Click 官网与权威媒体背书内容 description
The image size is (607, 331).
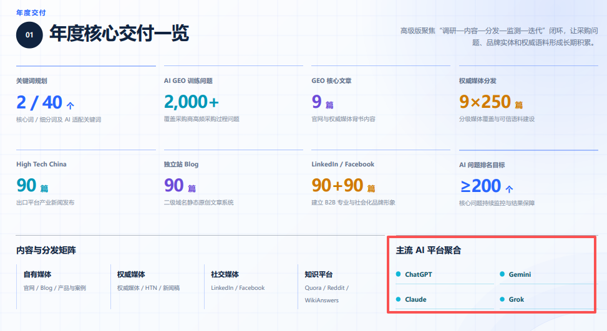click(343, 119)
